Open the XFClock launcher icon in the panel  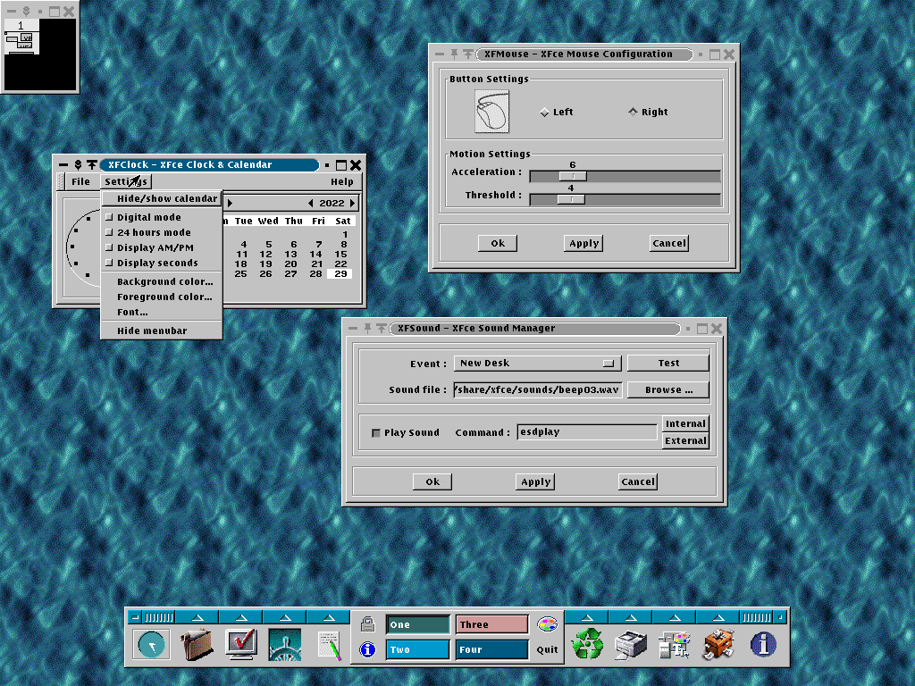pyautogui.click(x=152, y=645)
